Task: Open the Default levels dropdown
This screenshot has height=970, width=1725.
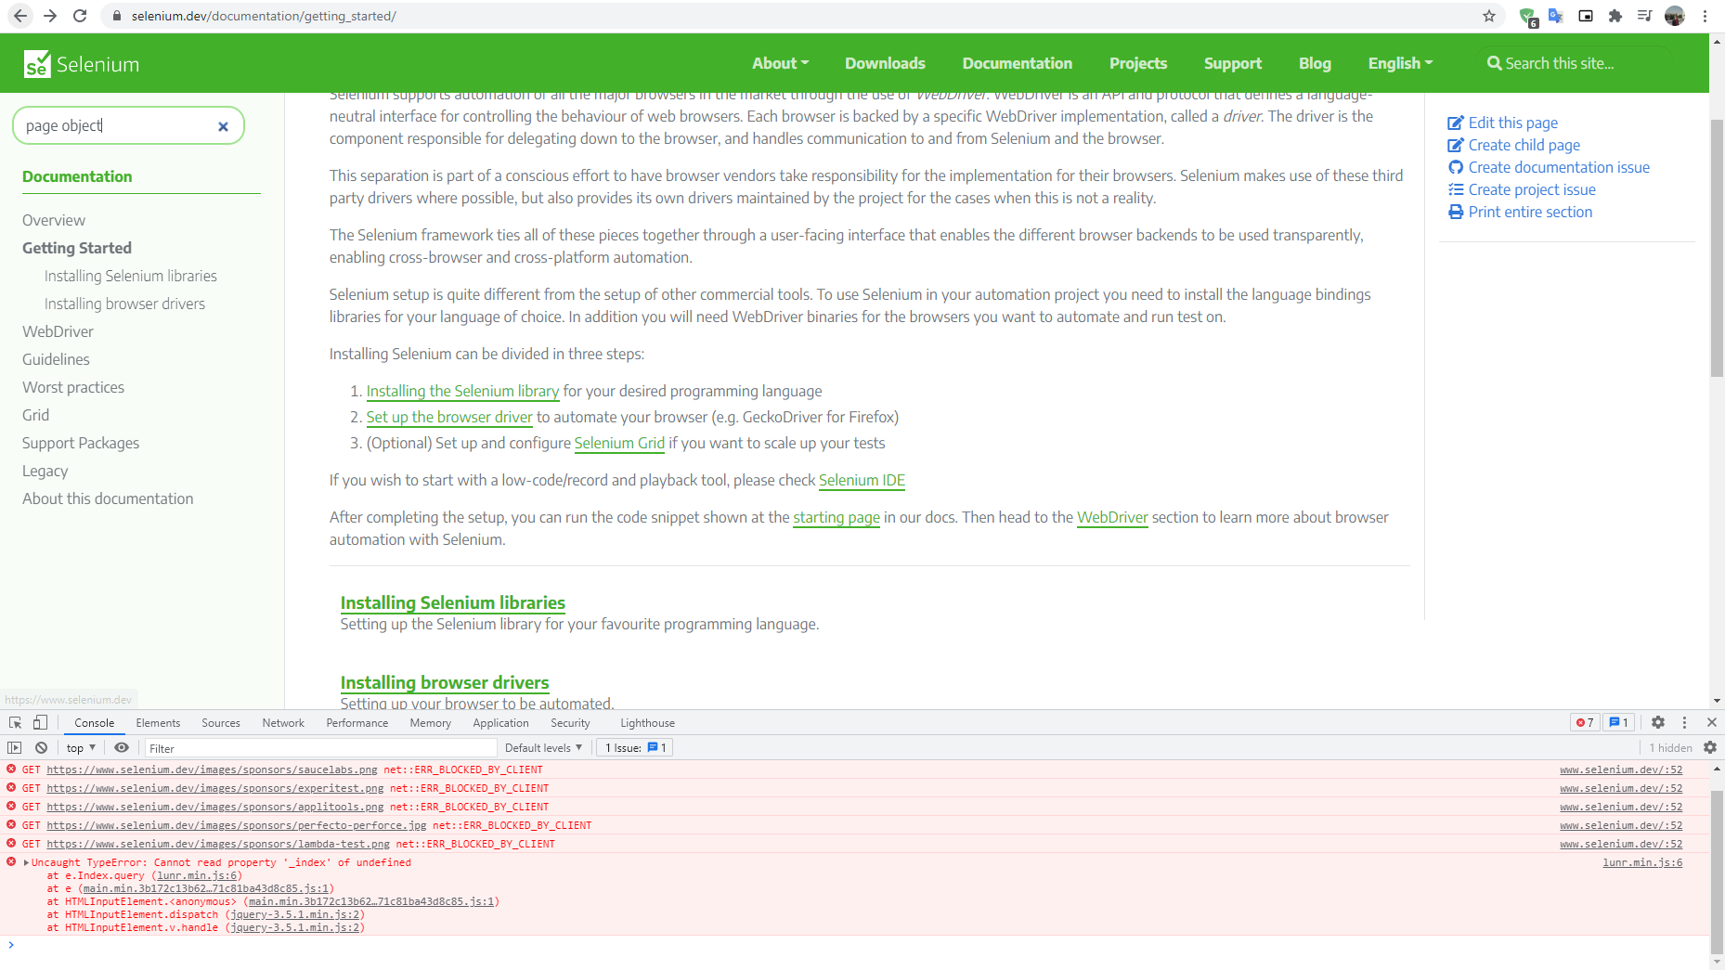Action: pyautogui.click(x=543, y=747)
